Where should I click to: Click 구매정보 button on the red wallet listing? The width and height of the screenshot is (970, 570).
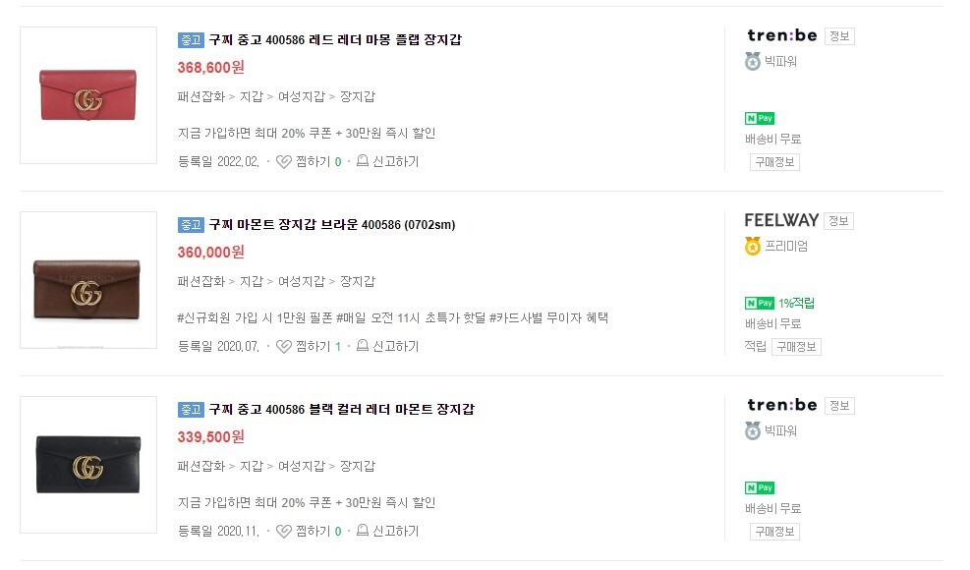click(x=774, y=162)
